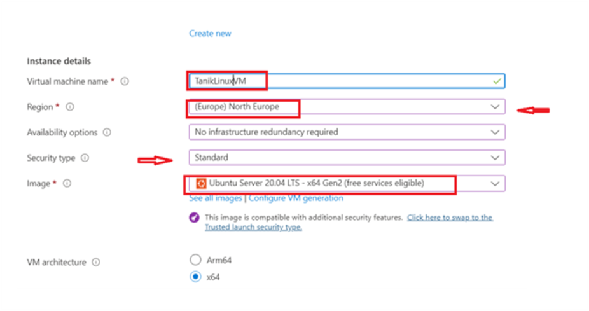Click info icon next to Virtual machine name
The image size is (589, 311).
[125, 81]
